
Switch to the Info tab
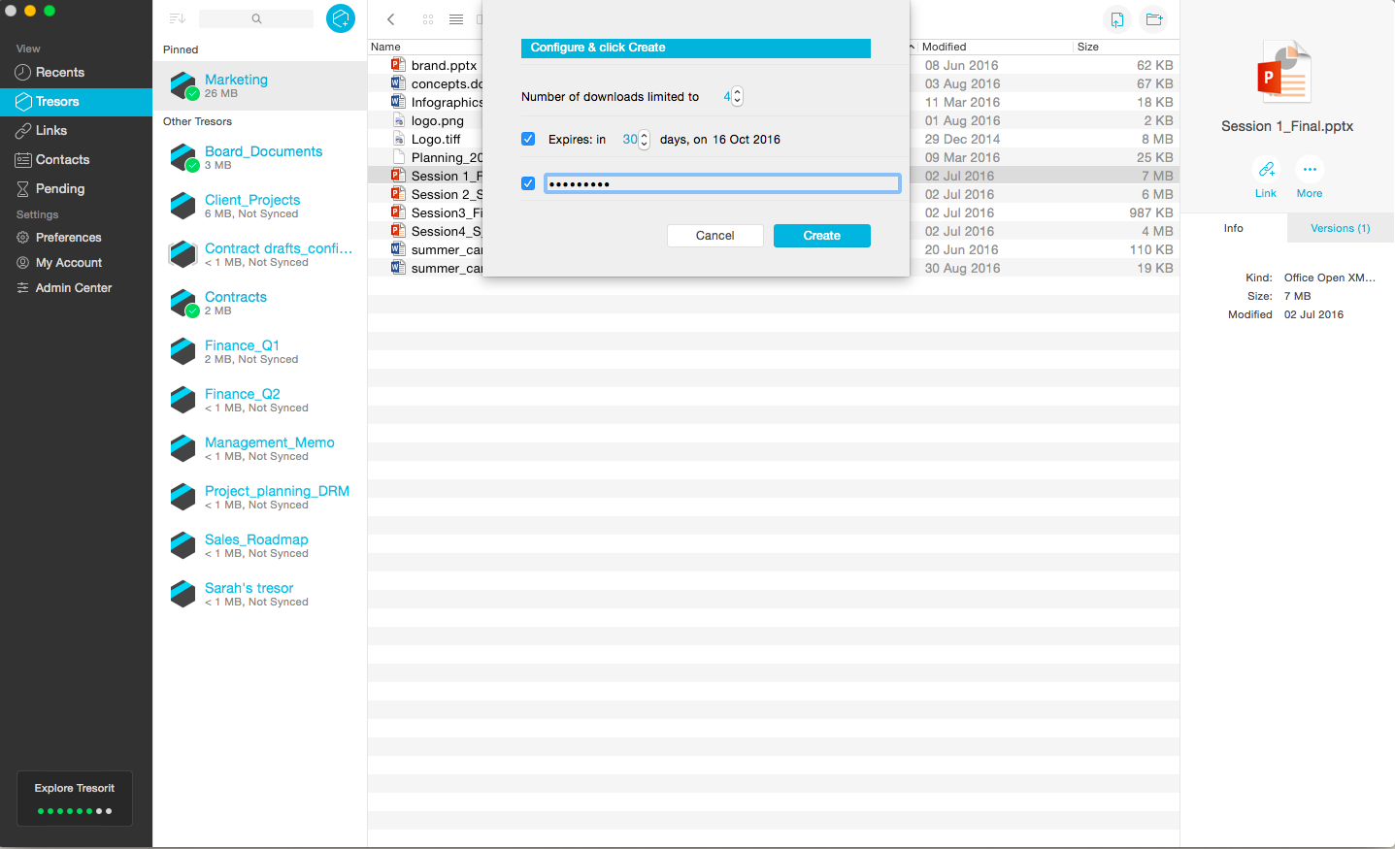(1234, 228)
